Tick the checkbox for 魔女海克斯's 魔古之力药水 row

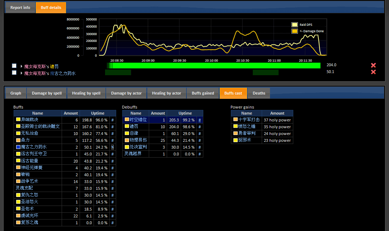pos(14,73)
